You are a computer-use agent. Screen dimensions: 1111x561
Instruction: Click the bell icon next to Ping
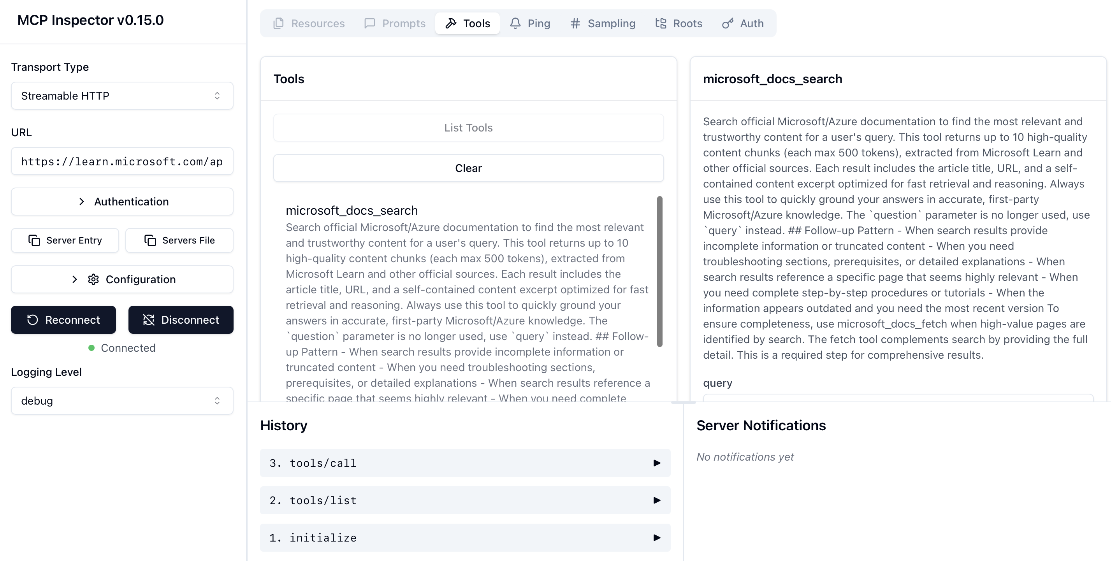(x=515, y=23)
